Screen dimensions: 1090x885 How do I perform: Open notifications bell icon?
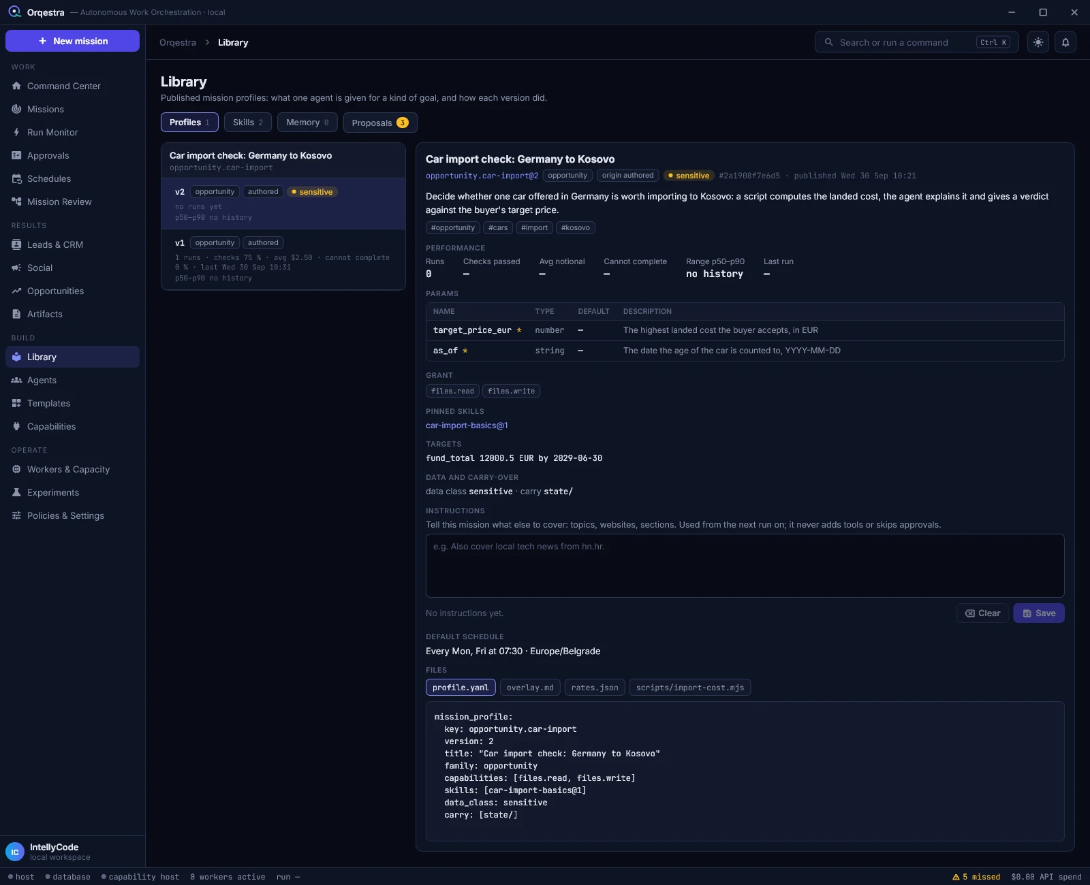[x=1065, y=42]
